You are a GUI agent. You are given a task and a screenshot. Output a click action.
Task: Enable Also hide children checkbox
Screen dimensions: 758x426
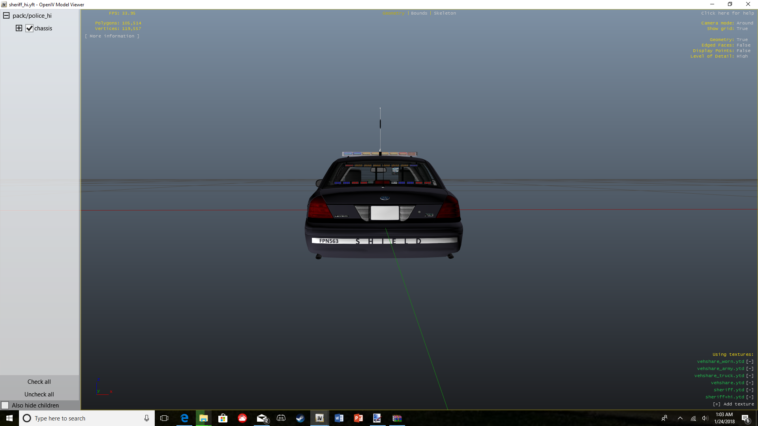click(5, 405)
